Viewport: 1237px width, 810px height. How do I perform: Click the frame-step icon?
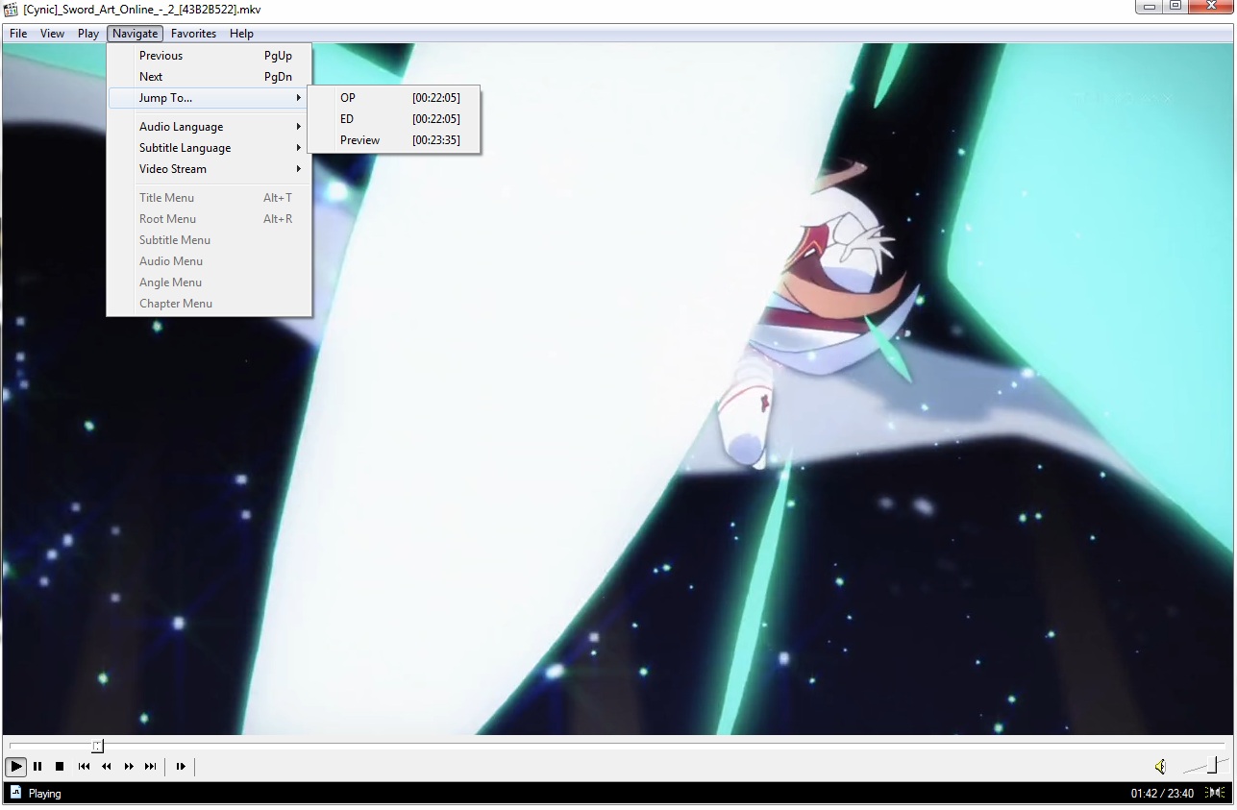tap(181, 766)
